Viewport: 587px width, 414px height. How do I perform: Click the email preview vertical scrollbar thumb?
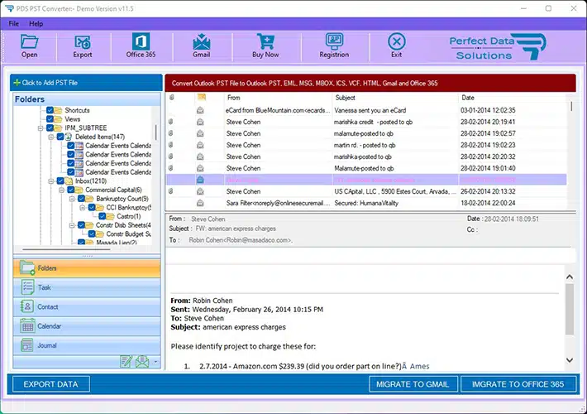(x=570, y=310)
